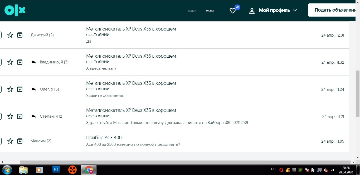Star the conversation with Олег

click(10, 89)
